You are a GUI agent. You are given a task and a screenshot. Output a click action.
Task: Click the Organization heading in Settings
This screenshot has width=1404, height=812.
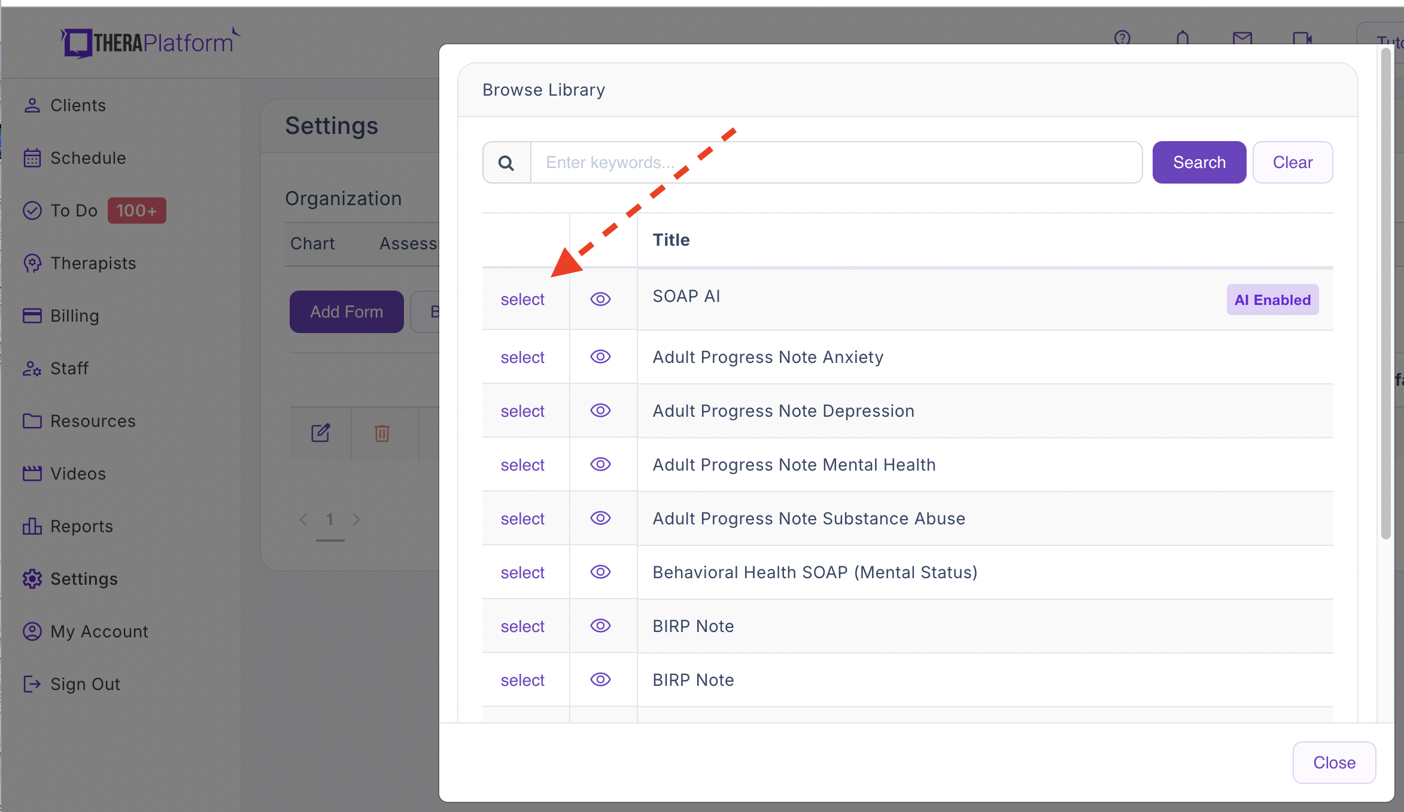[343, 199]
